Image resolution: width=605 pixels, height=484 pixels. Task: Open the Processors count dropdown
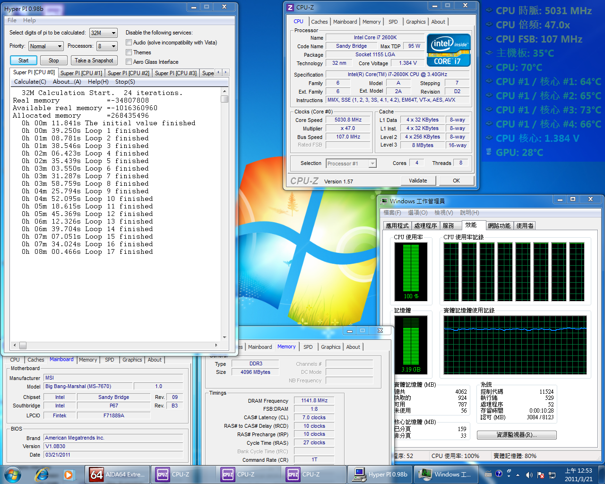[x=107, y=46]
